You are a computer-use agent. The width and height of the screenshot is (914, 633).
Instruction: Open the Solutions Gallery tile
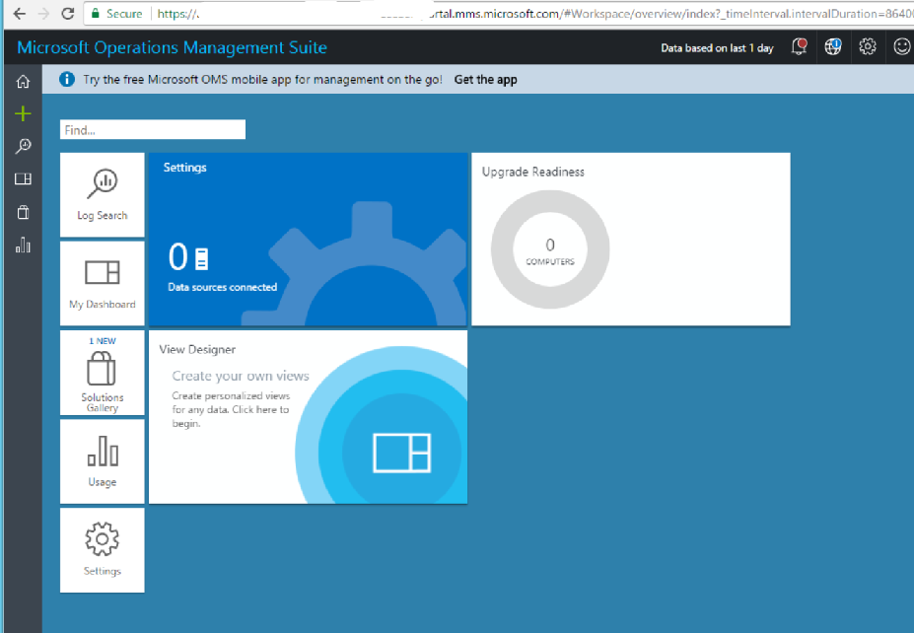(x=102, y=373)
